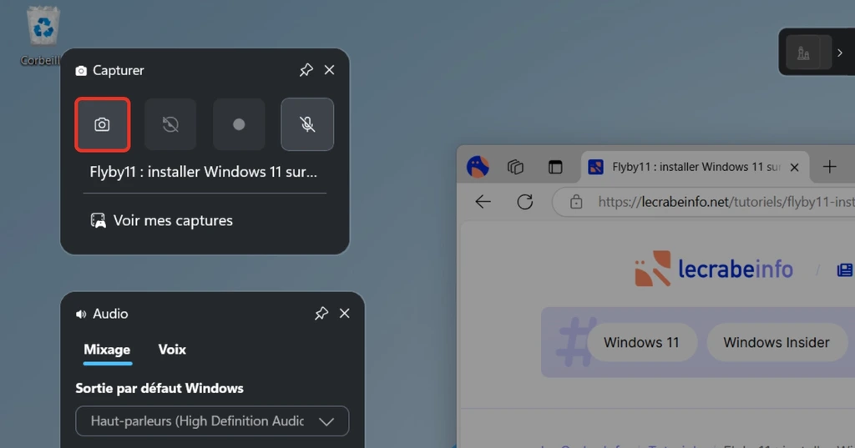The image size is (855, 448).
Task: Close the Audio widget
Action: coord(345,314)
